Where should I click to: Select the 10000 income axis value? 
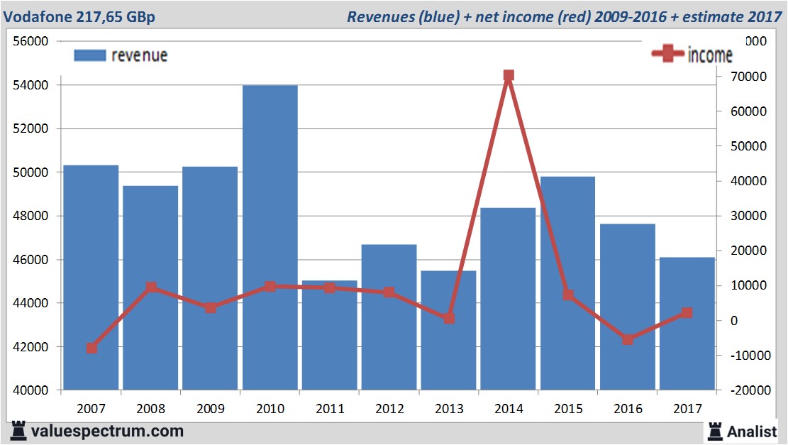[748, 285]
